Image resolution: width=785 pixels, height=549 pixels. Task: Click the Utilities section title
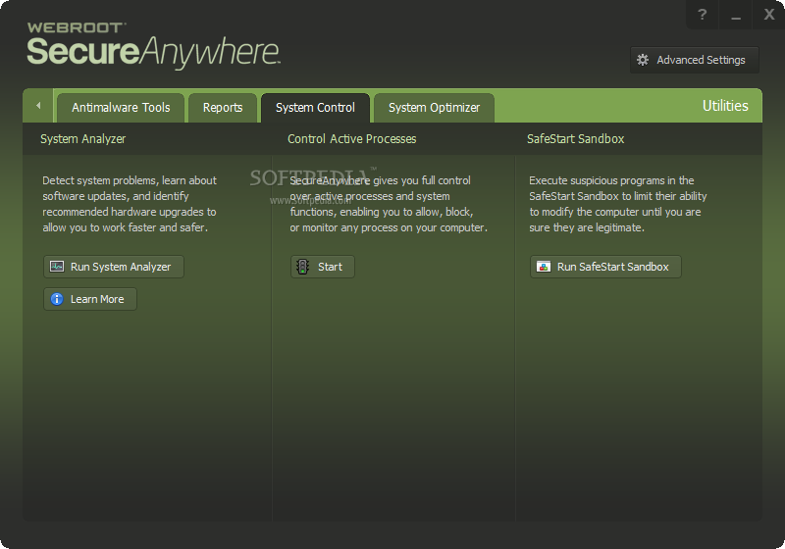[725, 106]
